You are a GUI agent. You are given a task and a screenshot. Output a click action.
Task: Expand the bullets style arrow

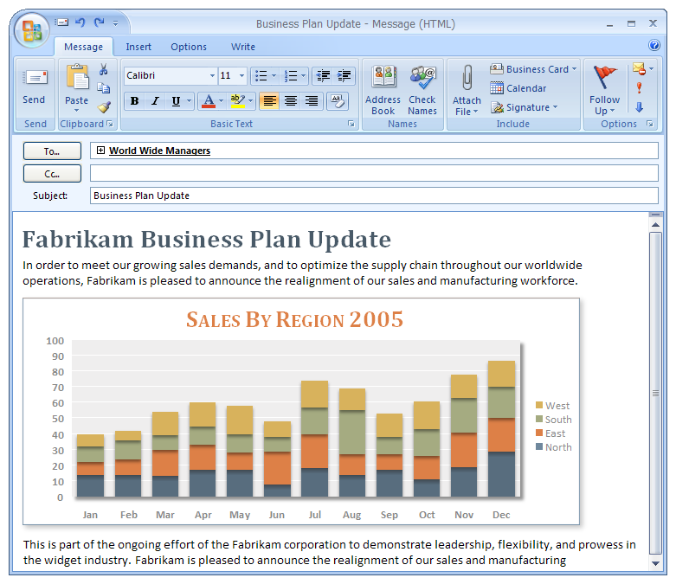point(274,76)
